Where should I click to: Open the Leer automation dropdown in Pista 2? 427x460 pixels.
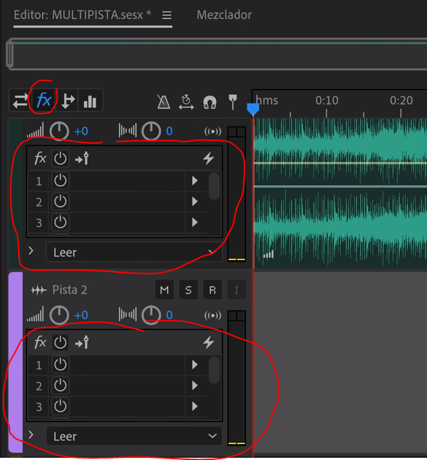click(x=134, y=436)
